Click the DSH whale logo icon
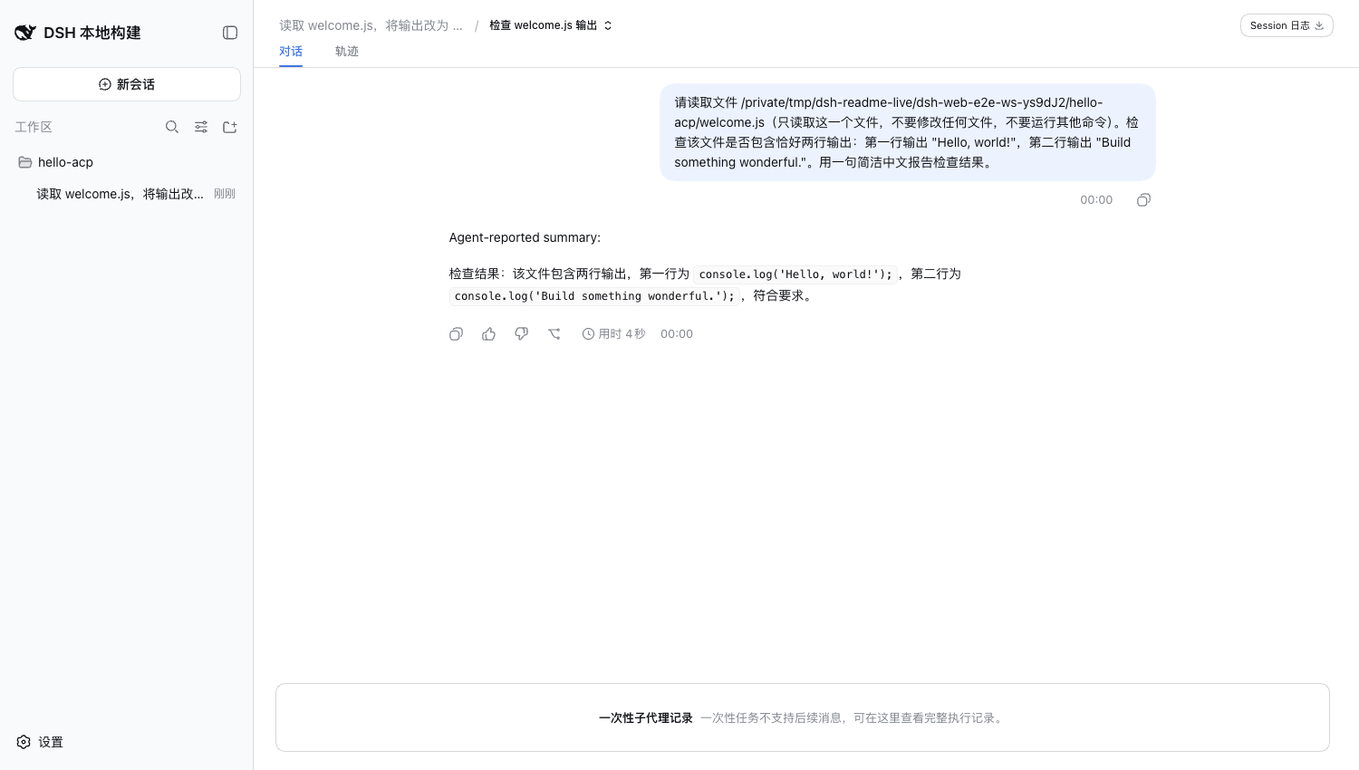Viewport: 1359px width, 770px height. tap(25, 33)
